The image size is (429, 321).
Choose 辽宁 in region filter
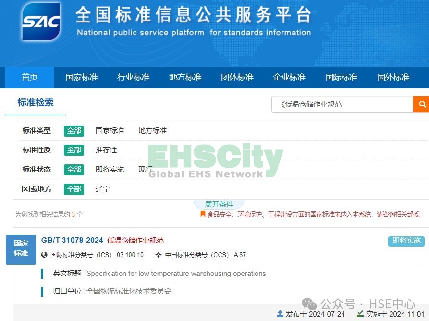coord(102,189)
